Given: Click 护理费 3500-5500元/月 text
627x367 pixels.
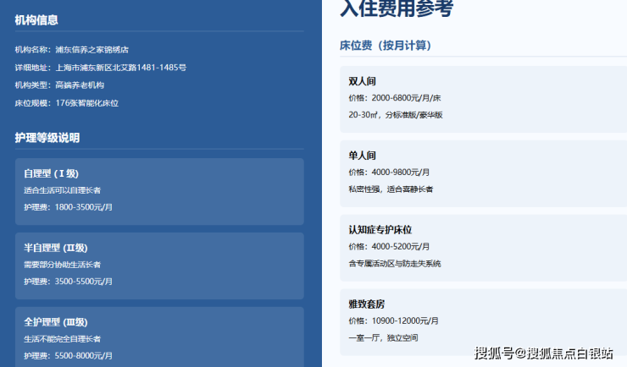Looking at the screenshot, I should click(x=68, y=282).
